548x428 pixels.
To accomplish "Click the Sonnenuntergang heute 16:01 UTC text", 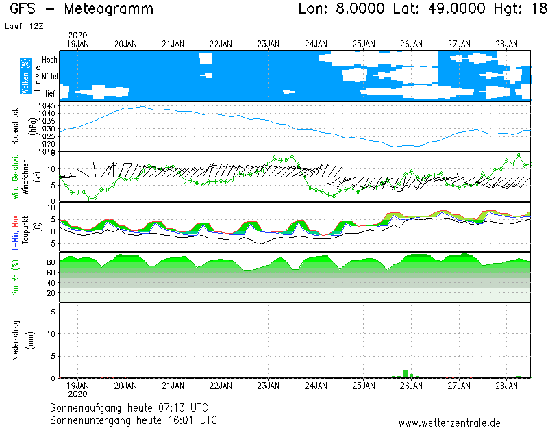I will pos(134,419).
